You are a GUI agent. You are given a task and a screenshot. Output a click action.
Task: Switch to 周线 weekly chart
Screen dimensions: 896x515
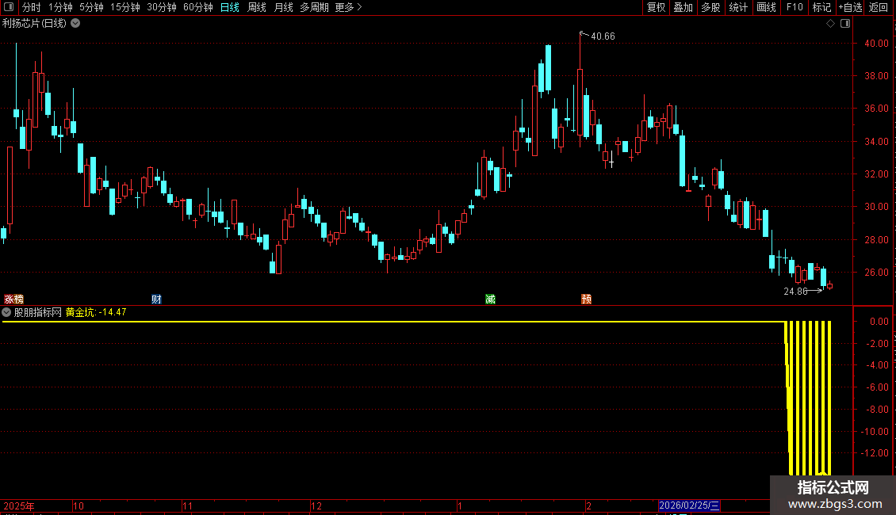click(x=257, y=7)
